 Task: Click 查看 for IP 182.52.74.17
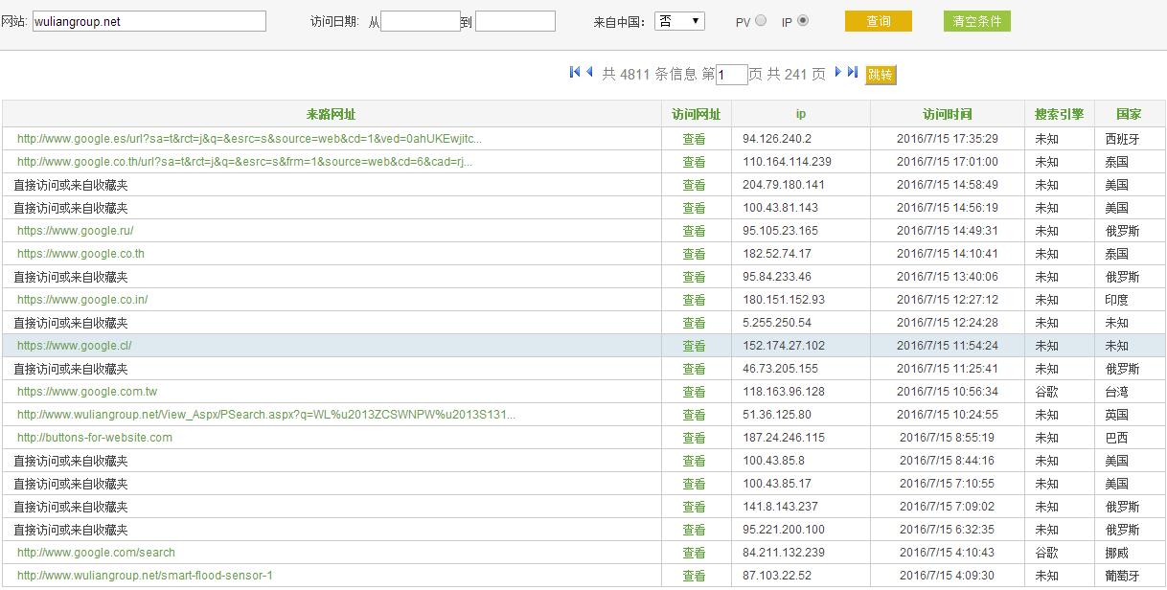point(694,254)
